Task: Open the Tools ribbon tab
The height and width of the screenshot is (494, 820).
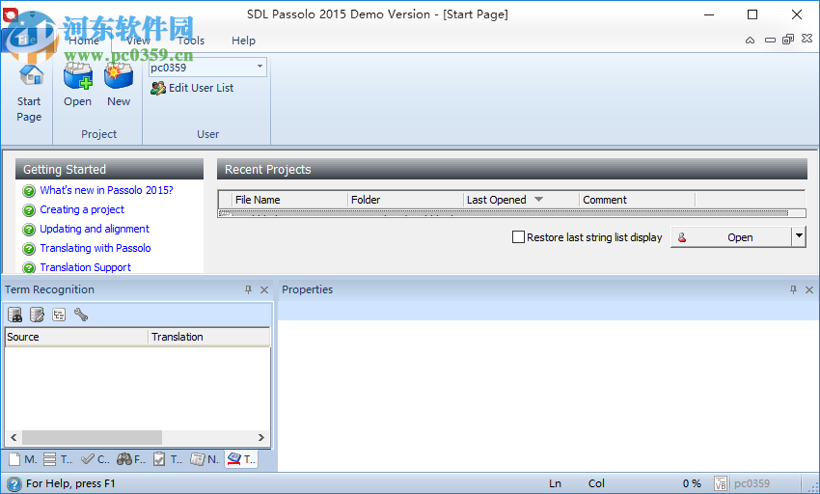Action: 191,41
